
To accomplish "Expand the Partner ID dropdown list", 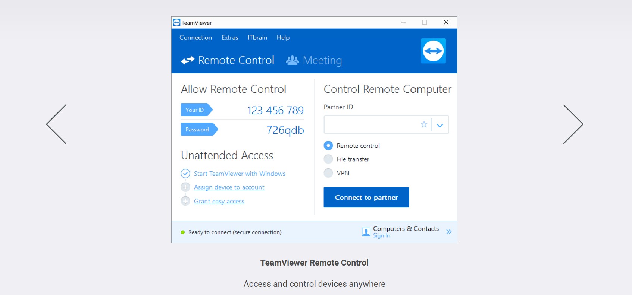I will coord(440,125).
